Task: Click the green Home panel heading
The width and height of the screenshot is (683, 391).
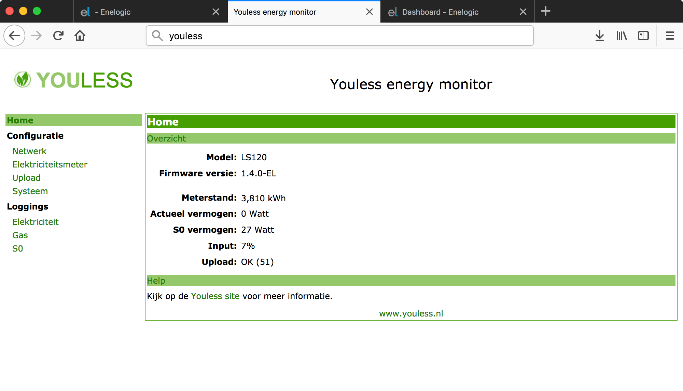Action: [411, 122]
